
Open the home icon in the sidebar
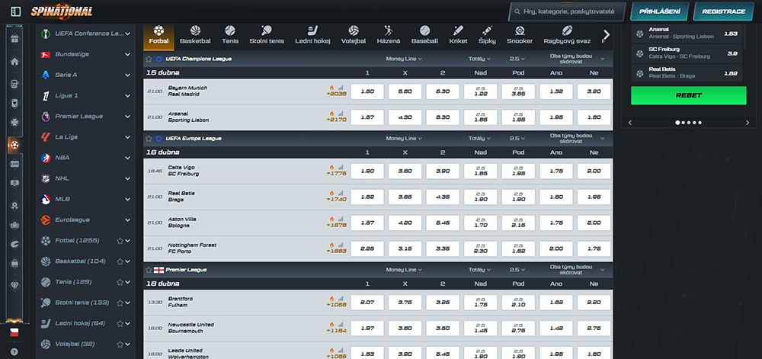(14, 61)
